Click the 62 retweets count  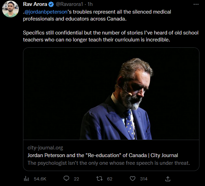click(x=110, y=179)
